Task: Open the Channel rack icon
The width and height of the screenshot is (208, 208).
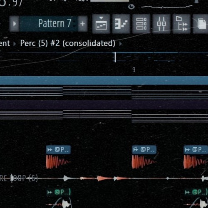Action: point(141,24)
